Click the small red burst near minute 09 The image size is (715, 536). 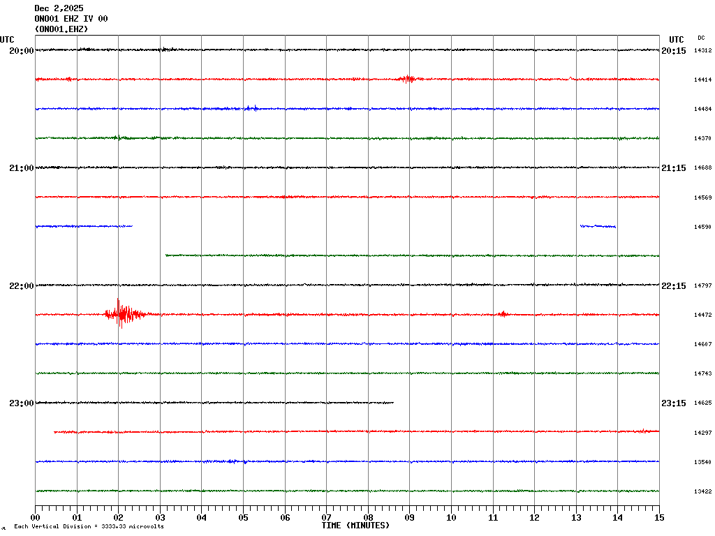click(x=407, y=79)
